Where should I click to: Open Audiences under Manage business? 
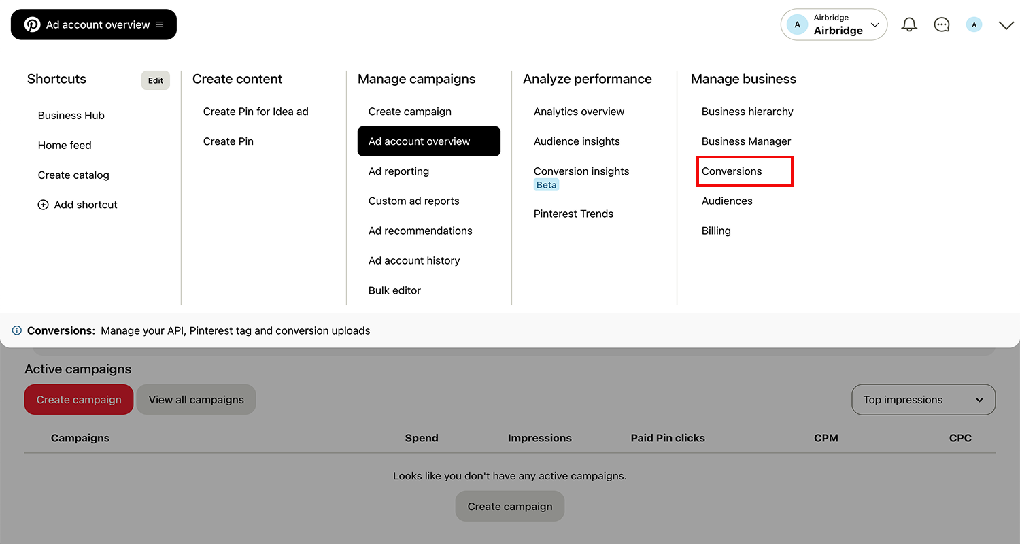[x=727, y=201]
